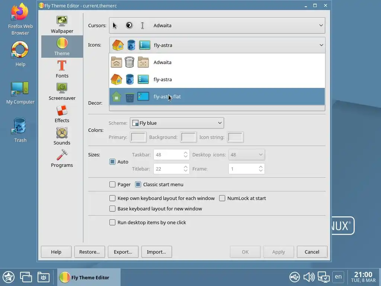Click the taskbar clock showing 21:00

363,277
